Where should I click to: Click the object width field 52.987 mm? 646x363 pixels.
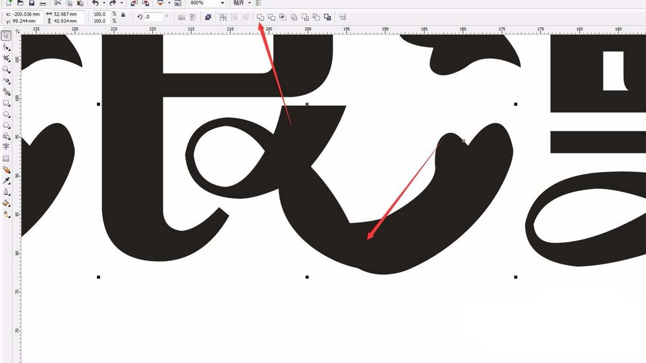69,14
